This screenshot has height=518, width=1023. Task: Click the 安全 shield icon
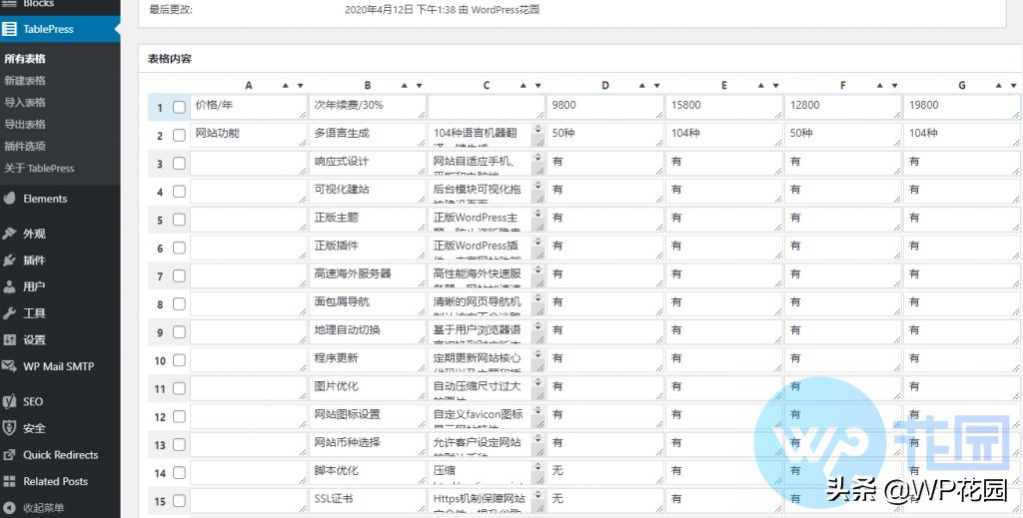(9, 428)
